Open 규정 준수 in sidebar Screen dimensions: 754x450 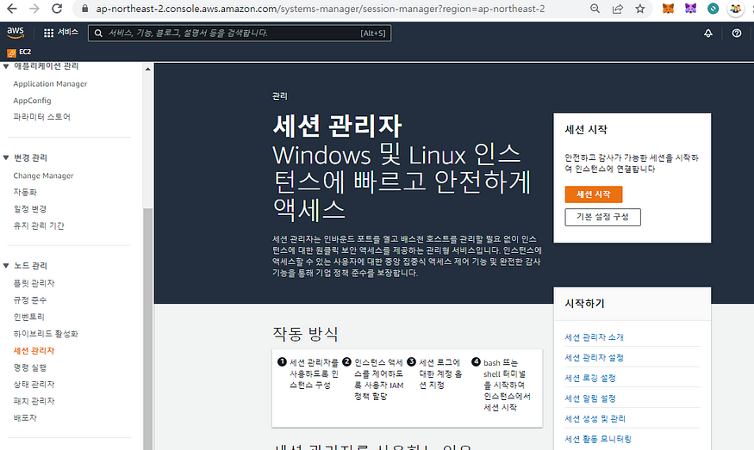[x=30, y=300]
